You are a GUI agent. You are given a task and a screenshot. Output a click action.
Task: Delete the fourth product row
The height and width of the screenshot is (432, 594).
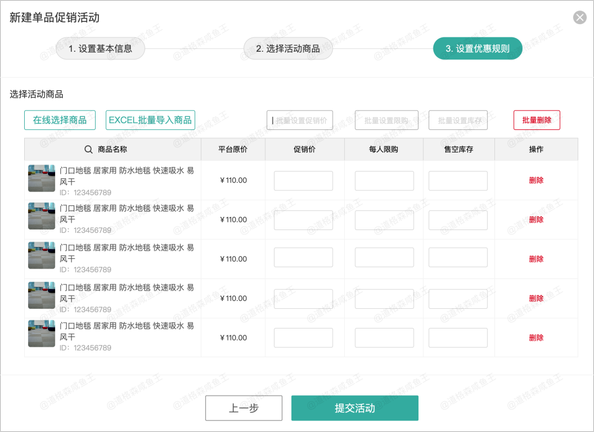(x=536, y=299)
